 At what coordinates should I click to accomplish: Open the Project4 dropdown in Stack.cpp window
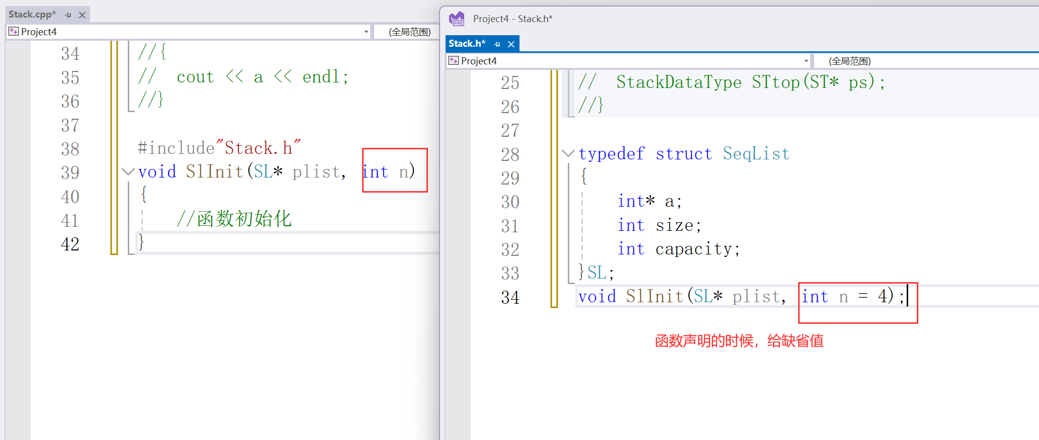click(366, 32)
